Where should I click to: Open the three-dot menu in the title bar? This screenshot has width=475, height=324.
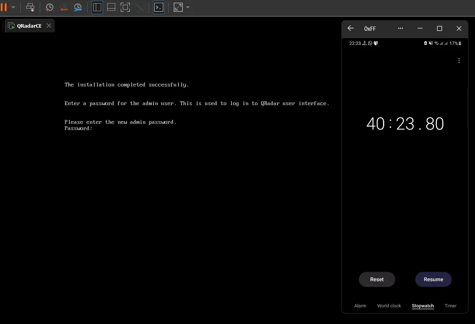400,28
